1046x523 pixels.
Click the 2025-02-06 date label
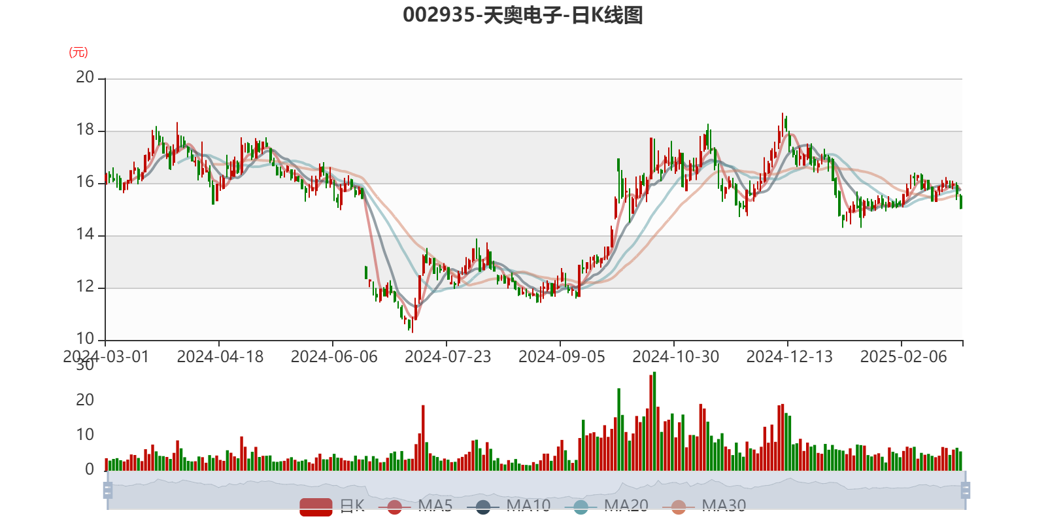[x=903, y=357]
